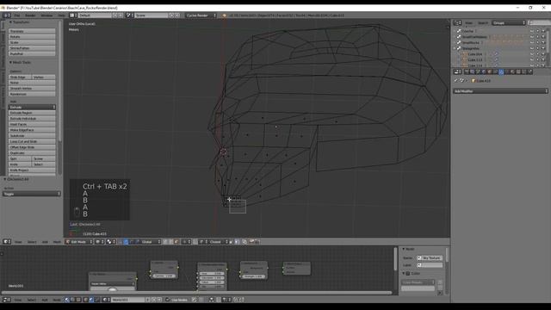Adjust the Strength slider on Background node
The image size is (551, 310).
coord(254,276)
